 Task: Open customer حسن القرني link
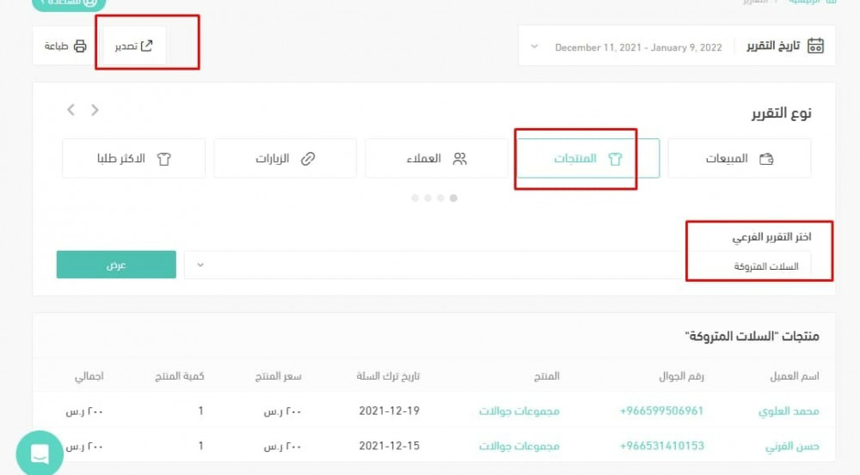(792, 446)
